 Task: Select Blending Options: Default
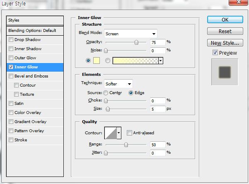(35, 31)
